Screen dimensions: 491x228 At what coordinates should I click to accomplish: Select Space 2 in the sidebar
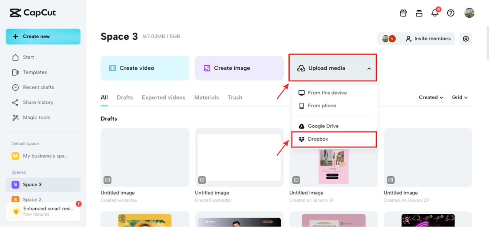point(43,199)
